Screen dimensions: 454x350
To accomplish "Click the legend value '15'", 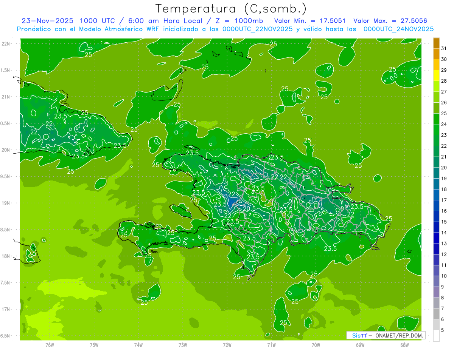I will [444, 222].
